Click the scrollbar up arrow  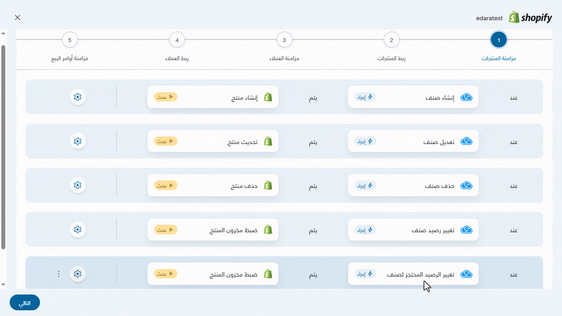click(x=4, y=33)
